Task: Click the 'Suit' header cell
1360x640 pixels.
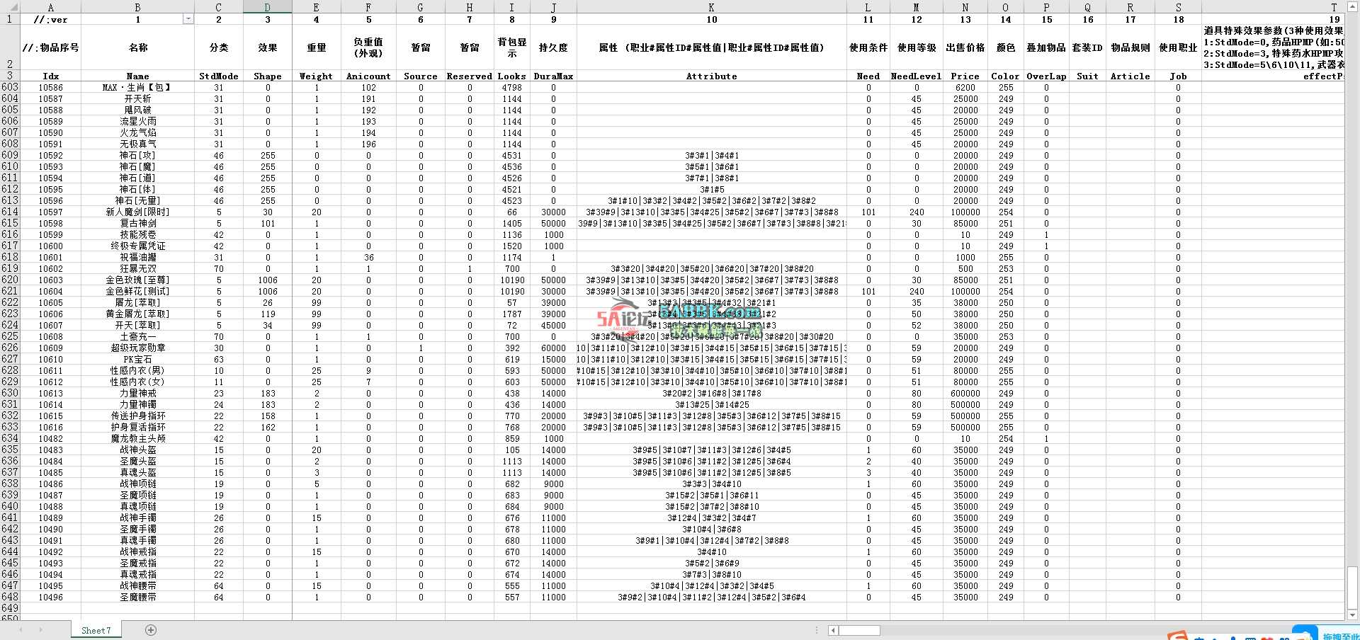Action: click(x=1087, y=76)
